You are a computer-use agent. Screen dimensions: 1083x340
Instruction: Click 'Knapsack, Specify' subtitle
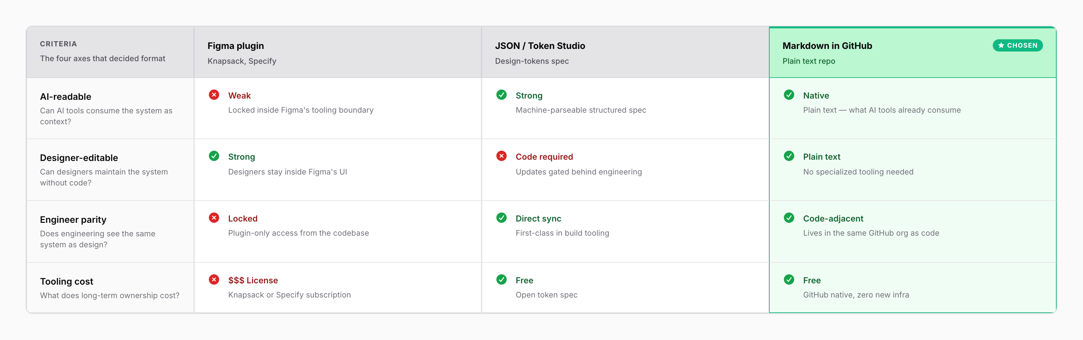coord(242,61)
